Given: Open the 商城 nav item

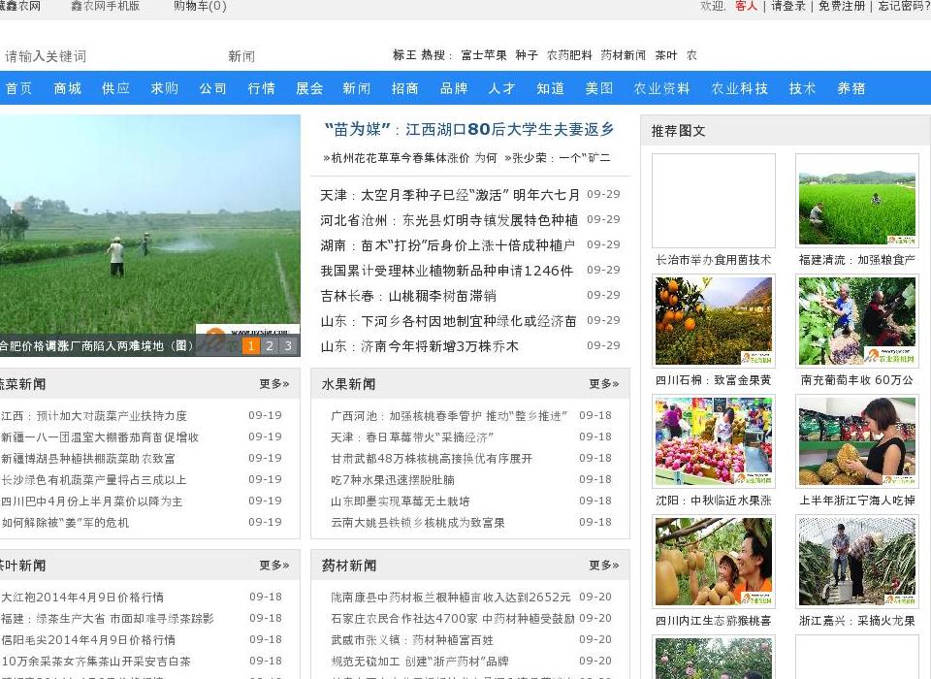Looking at the screenshot, I should point(67,88).
